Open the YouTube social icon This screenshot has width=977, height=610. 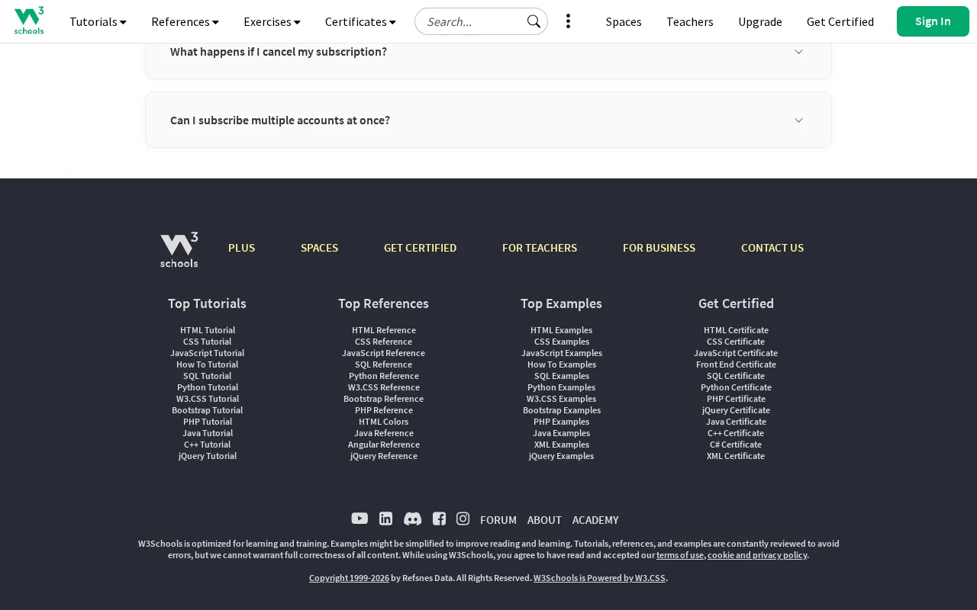[360, 518]
